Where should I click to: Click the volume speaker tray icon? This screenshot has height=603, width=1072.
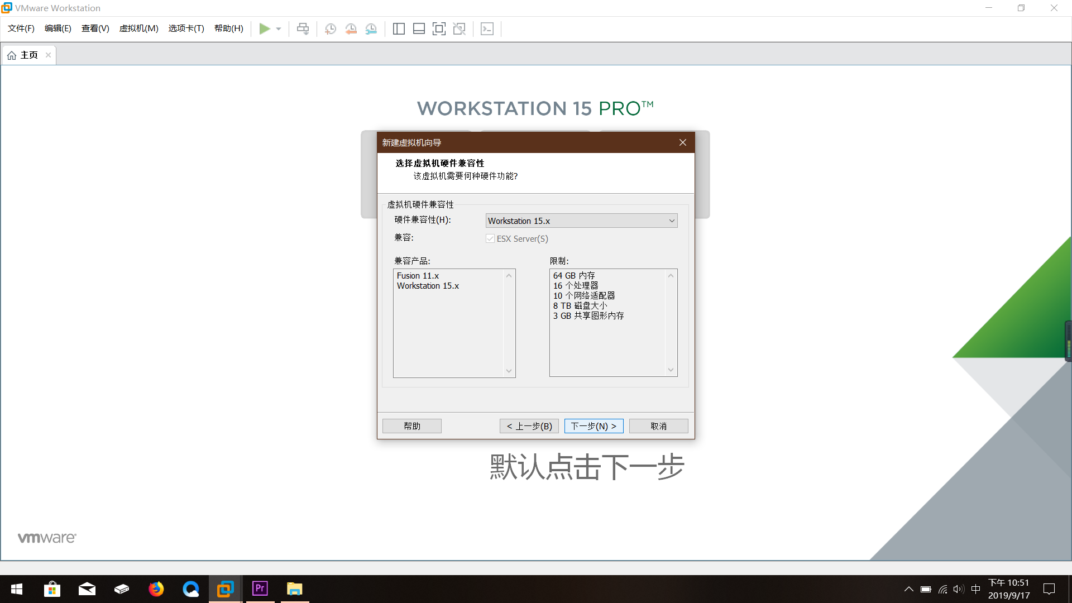pyautogui.click(x=959, y=589)
